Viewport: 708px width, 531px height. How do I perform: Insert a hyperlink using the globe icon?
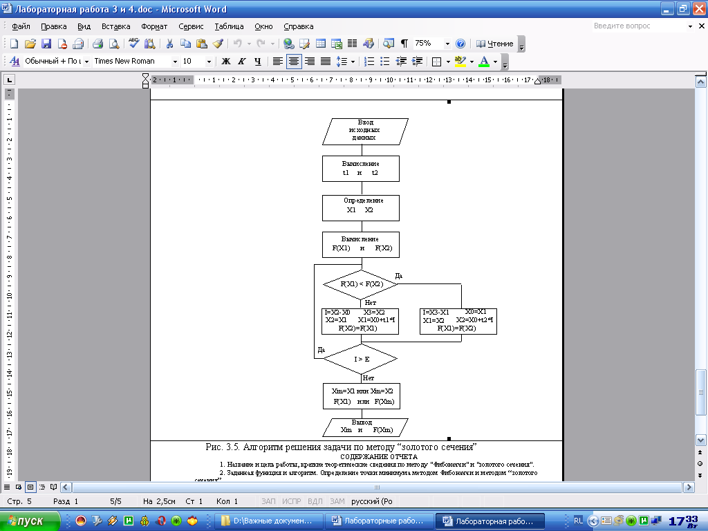click(x=288, y=44)
